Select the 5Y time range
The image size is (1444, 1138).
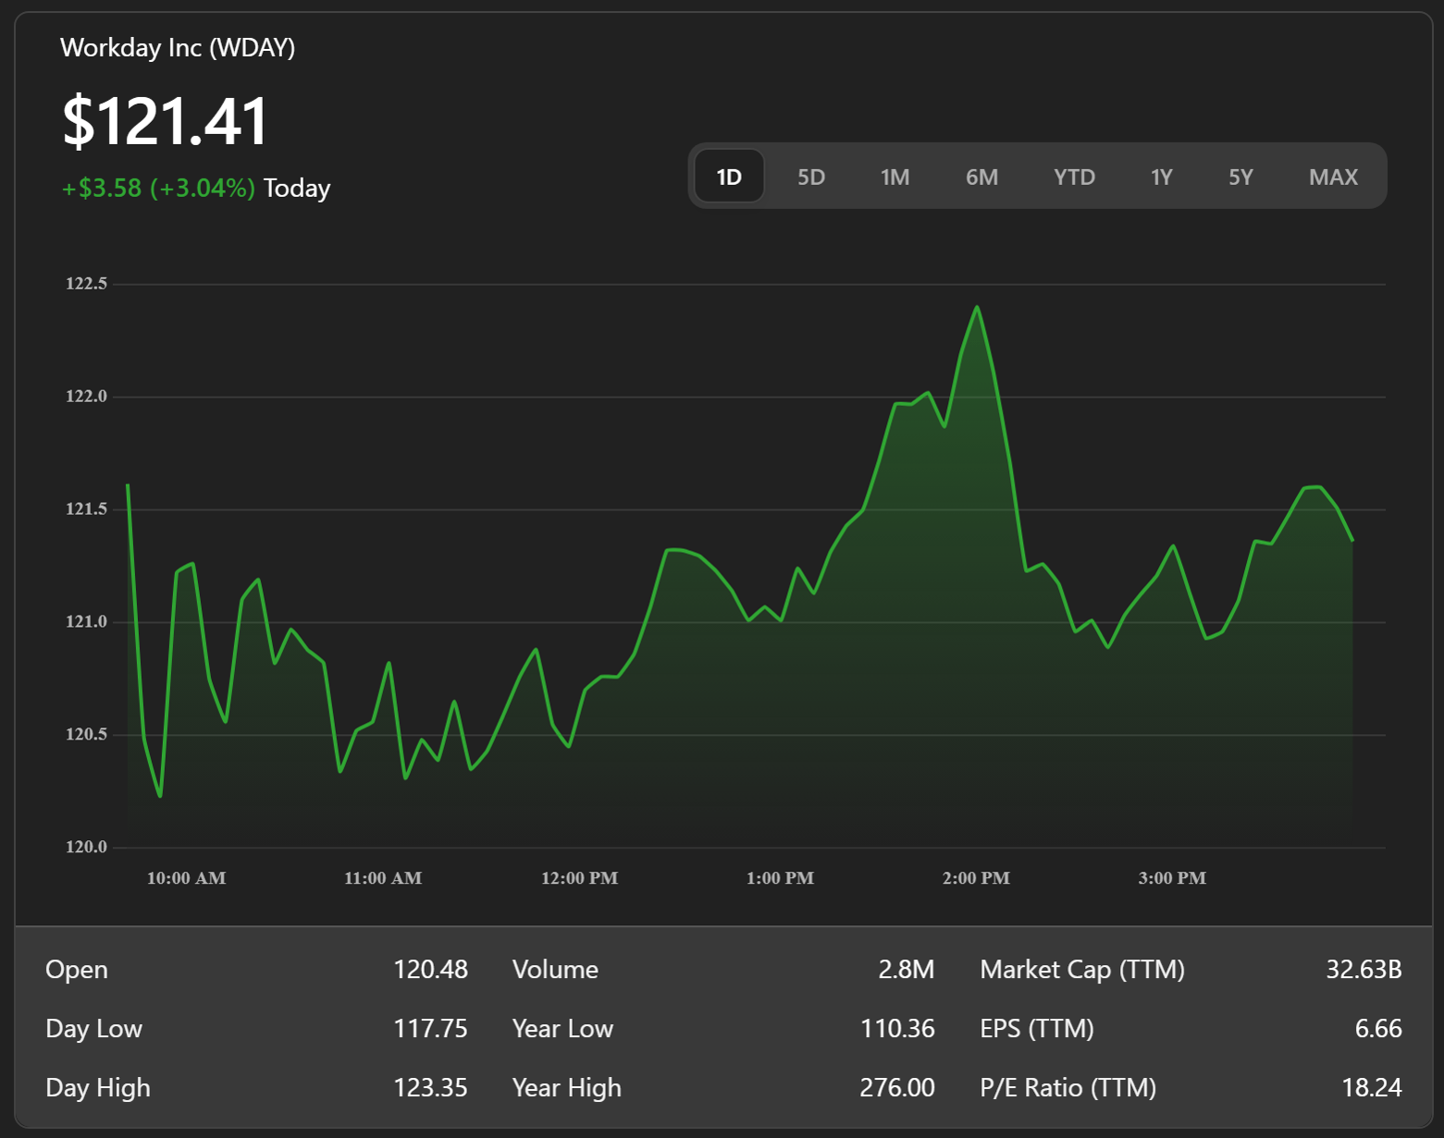tap(1240, 177)
